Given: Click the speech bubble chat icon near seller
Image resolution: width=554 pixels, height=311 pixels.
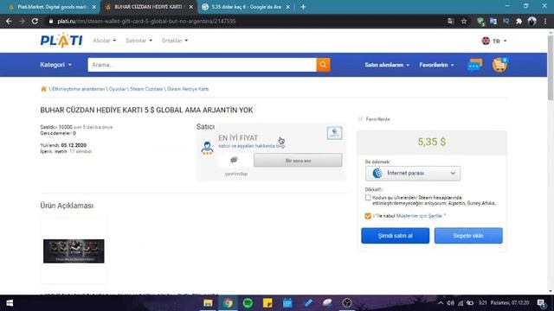Looking at the screenshot, I should click(x=234, y=160).
